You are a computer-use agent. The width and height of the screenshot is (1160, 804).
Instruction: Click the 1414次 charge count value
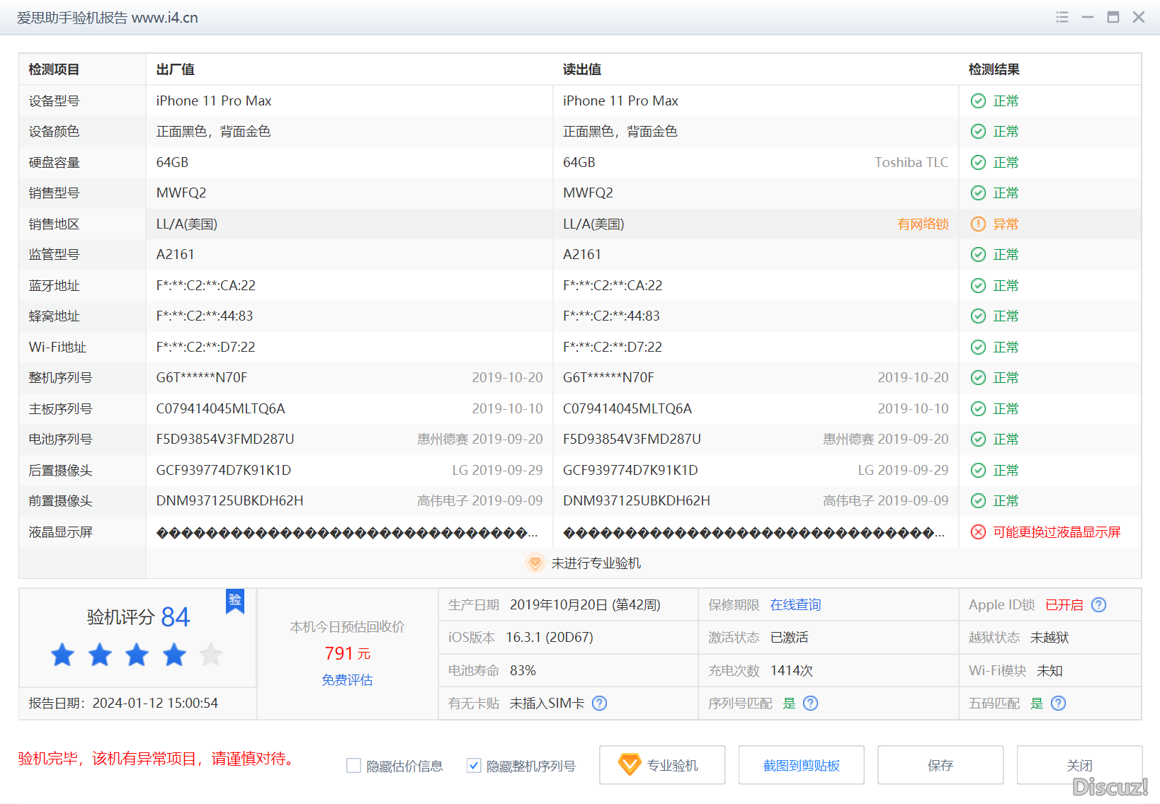coord(792,671)
